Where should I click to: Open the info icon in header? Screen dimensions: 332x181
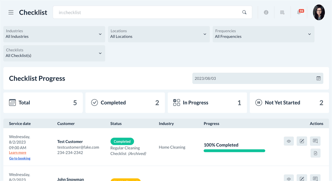pos(266,12)
